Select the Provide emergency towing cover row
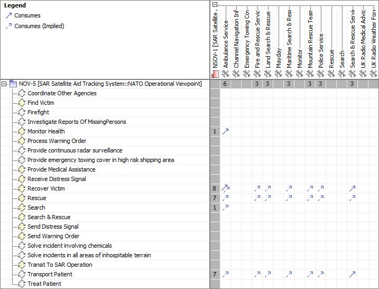The image size is (379, 289). [100, 160]
